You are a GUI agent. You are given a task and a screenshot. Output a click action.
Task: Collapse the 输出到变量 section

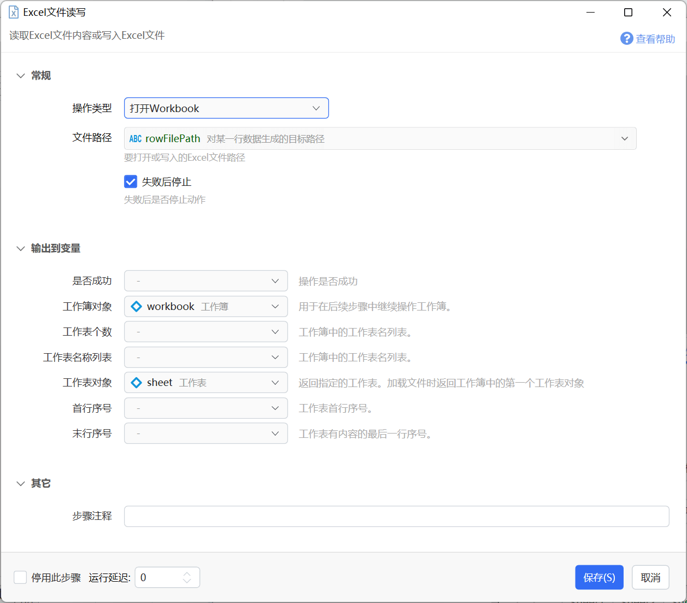(21, 248)
